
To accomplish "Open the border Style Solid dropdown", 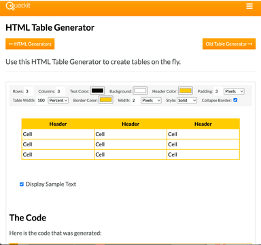I will [187, 100].
